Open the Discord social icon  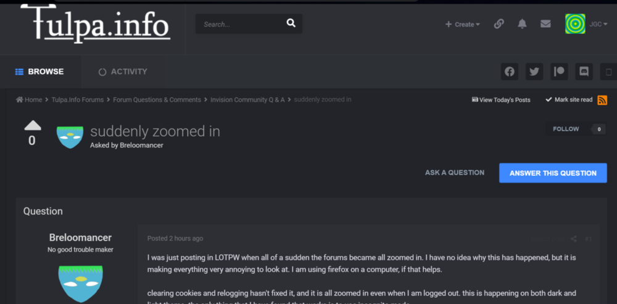584,72
